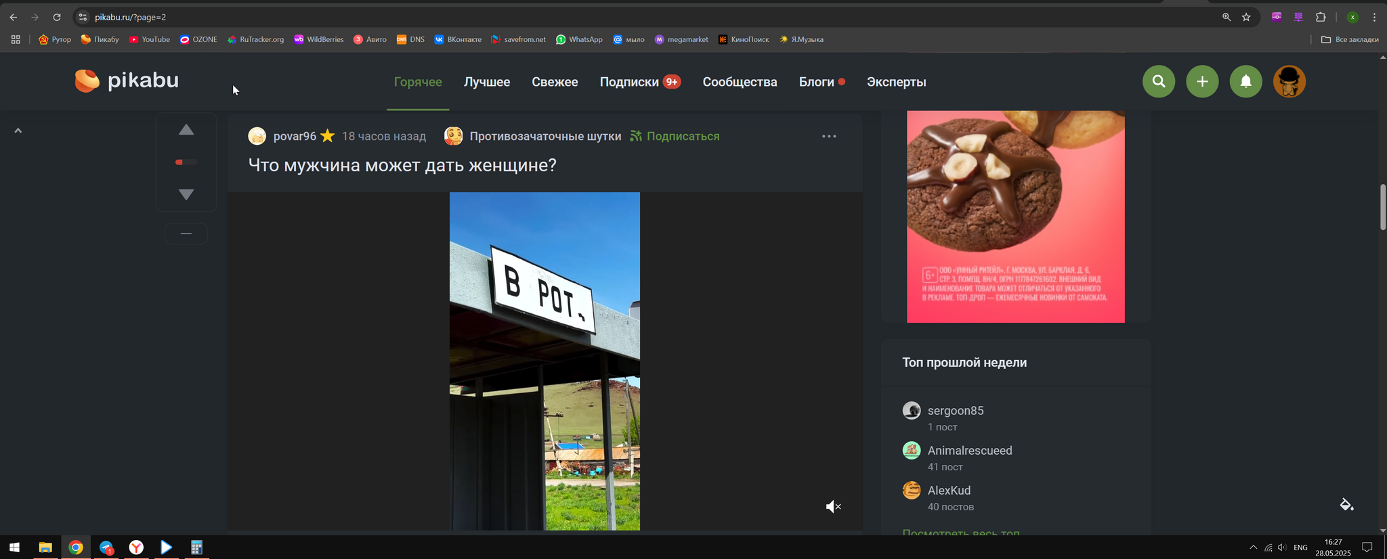Bookmark page with the star icon
Screen dimensions: 1387x559
pyautogui.click(x=1246, y=17)
